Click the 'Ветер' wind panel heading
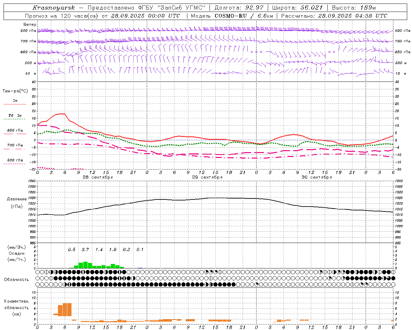412x330 pixels. click(30, 24)
